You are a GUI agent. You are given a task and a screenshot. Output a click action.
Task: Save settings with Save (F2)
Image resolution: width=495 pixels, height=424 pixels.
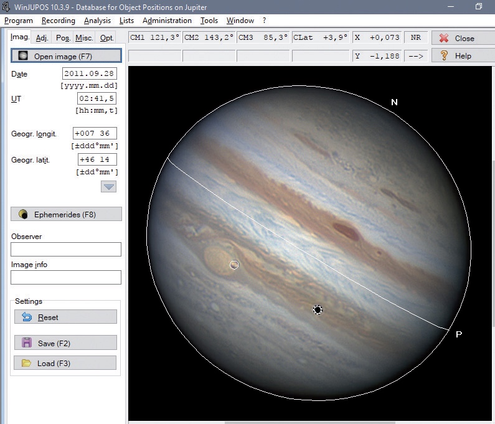[x=65, y=343]
